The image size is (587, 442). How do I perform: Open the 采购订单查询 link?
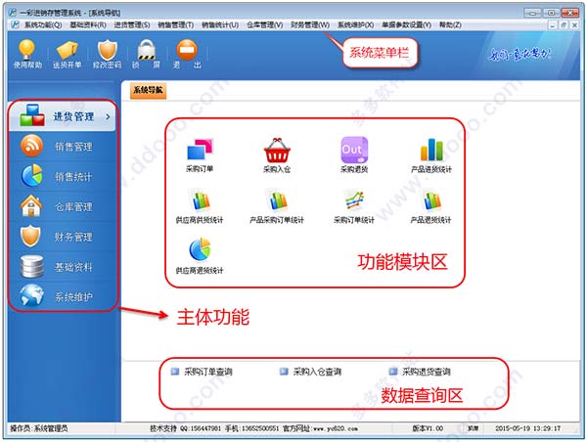tap(202, 372)
